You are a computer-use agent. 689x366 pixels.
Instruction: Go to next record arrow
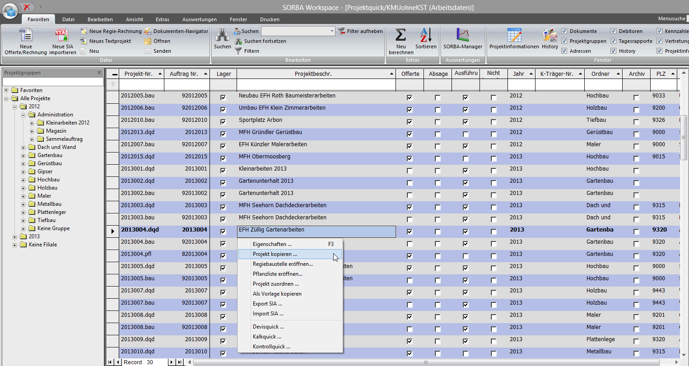pyautogui.click(x=172, y=362)
